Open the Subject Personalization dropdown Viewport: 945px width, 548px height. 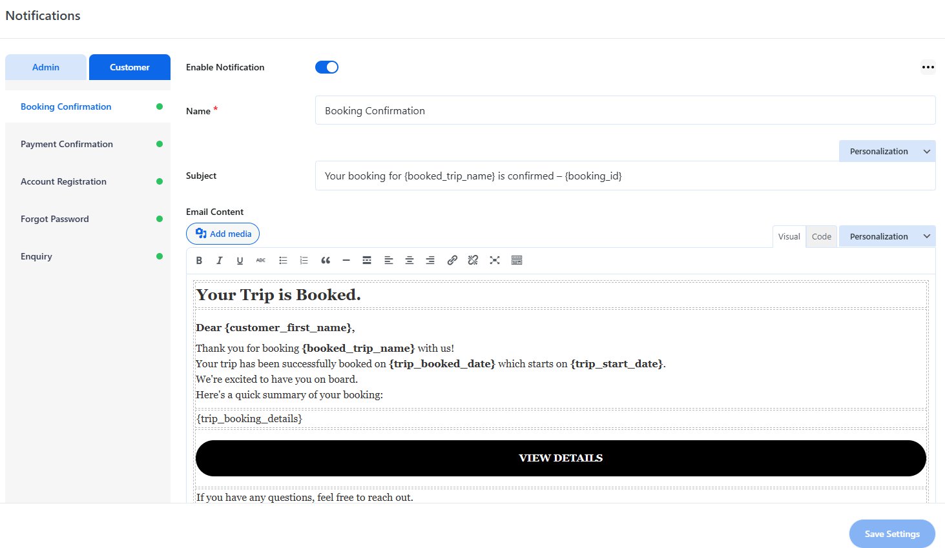886,150
